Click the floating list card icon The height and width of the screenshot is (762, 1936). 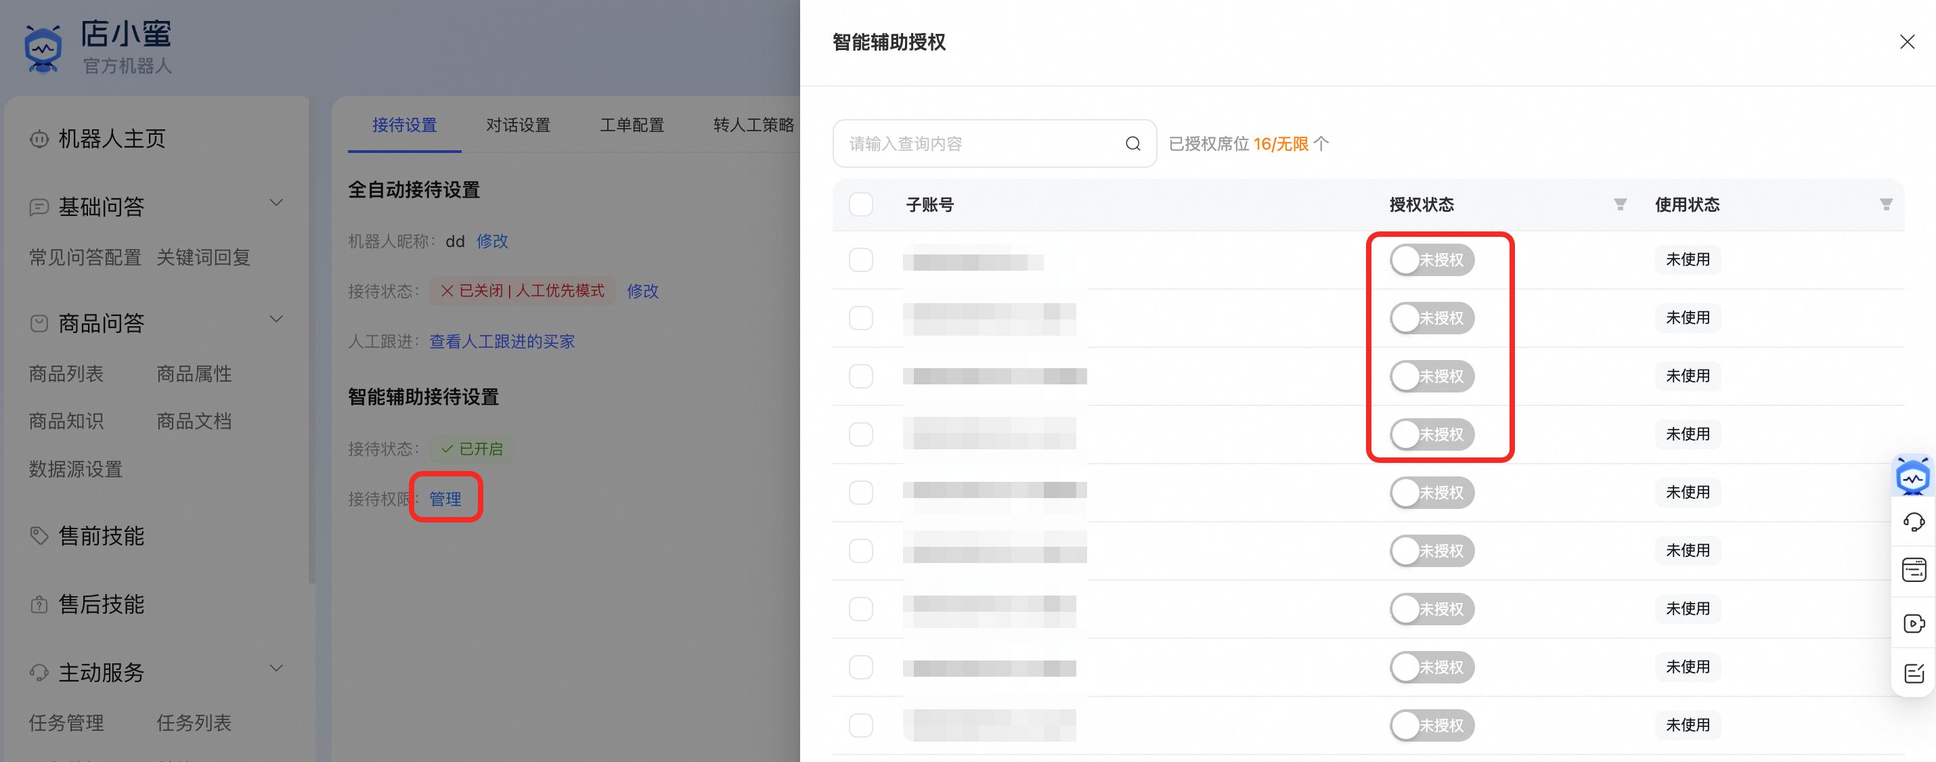click(1914, 570)
